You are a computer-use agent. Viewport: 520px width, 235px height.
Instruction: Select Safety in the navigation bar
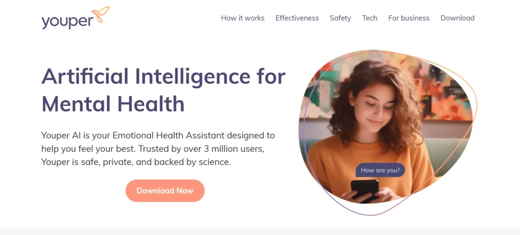pyautogui.click(x=340, y=18)
